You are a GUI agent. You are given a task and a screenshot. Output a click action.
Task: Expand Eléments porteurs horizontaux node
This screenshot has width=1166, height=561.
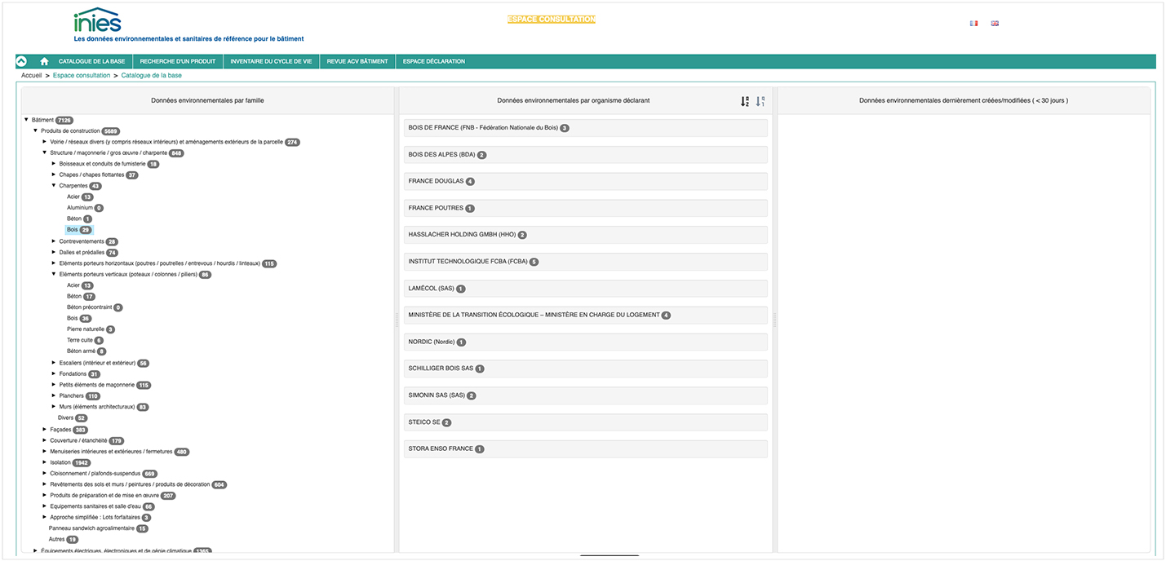pyautogui.click(x=53, y=263)
